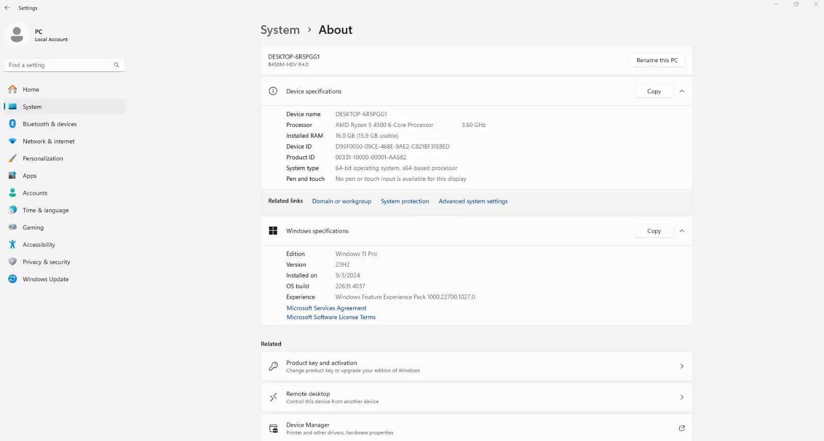Open Product key and activation chevron
This screenshot has height=441, width=824.
point(682,366)
